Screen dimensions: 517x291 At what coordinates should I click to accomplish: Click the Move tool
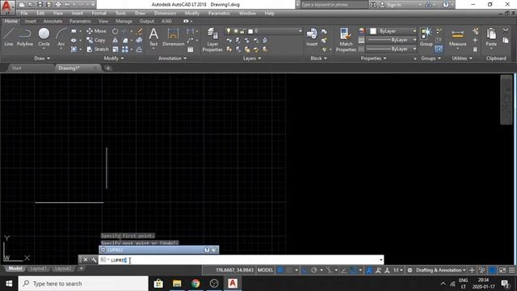click(97, 31)
